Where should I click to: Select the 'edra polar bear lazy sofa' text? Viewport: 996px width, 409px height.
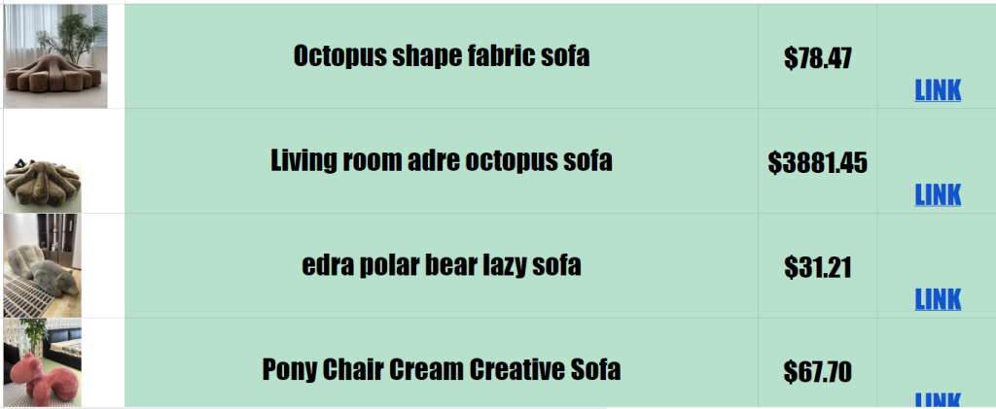tap(441, 264)
